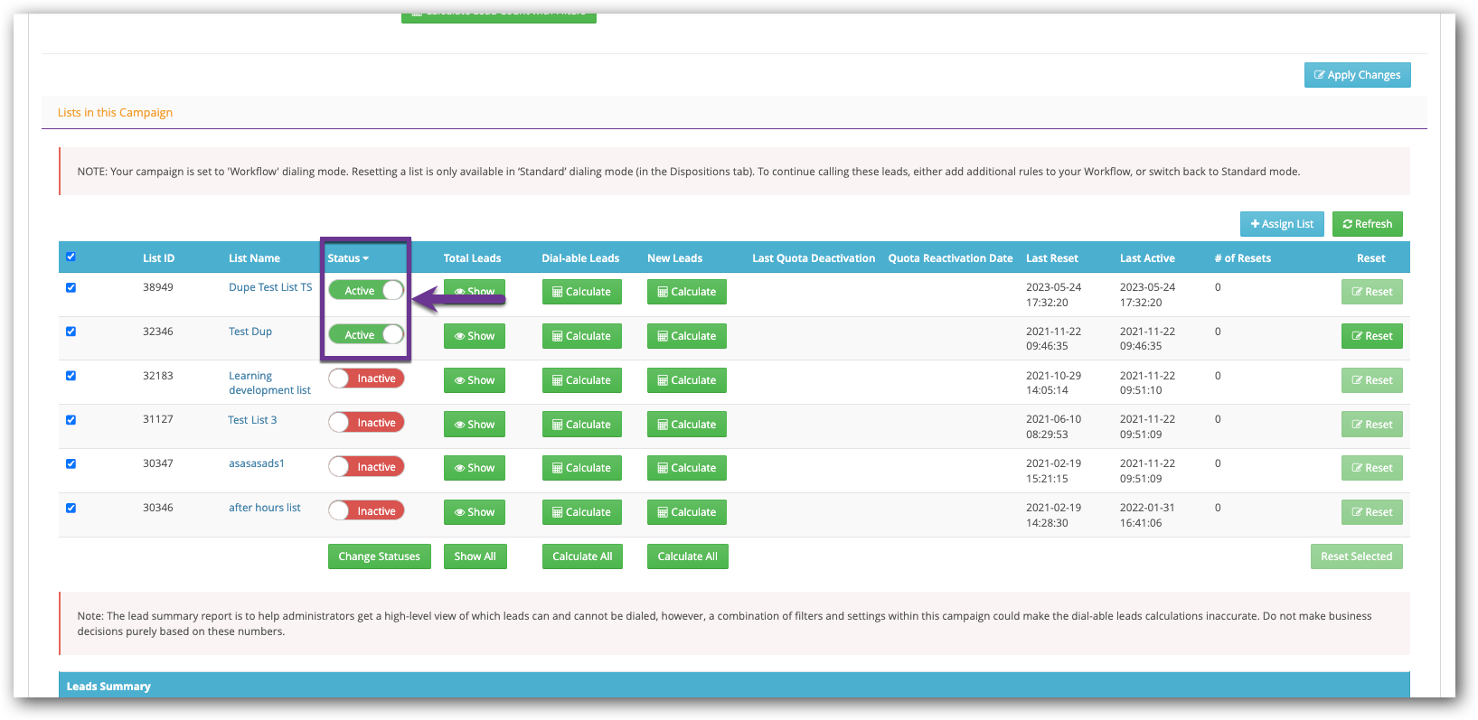Screen dimensions: 1478x720
Task: Calculate dial-able leads for Learning development list
Action: [x=581, y=380]
